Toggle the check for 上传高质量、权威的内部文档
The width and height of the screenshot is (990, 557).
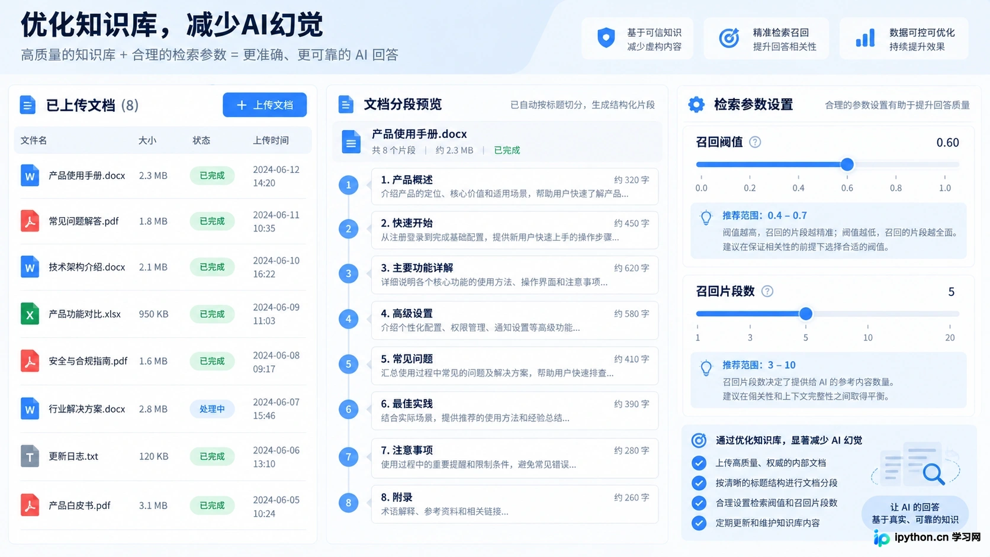[699, 463]
